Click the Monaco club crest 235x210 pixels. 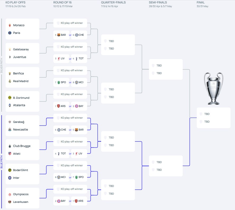tap(10, 25)
